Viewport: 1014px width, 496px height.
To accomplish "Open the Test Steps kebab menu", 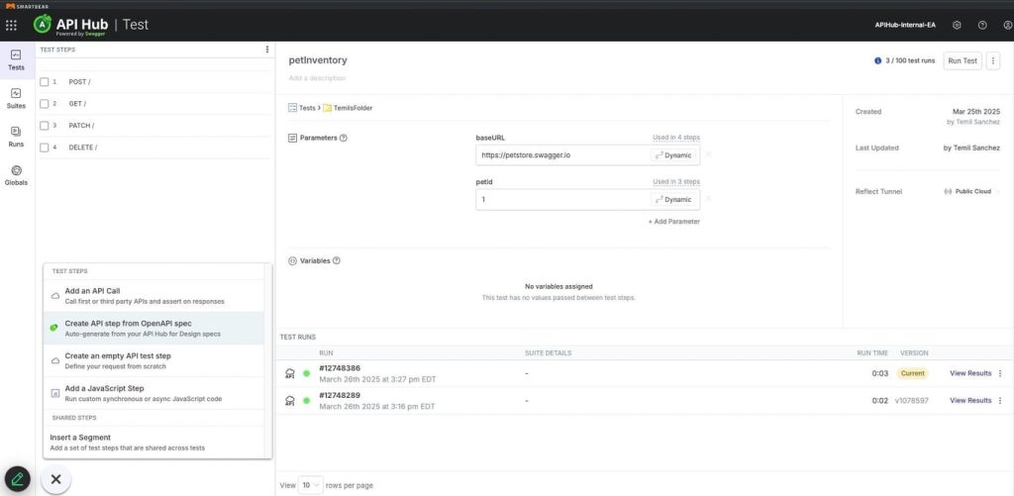I will [266, 50].
